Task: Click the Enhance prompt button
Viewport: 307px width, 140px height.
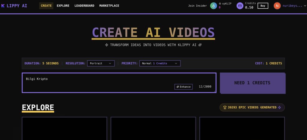Action: click(x=183, y=87)
